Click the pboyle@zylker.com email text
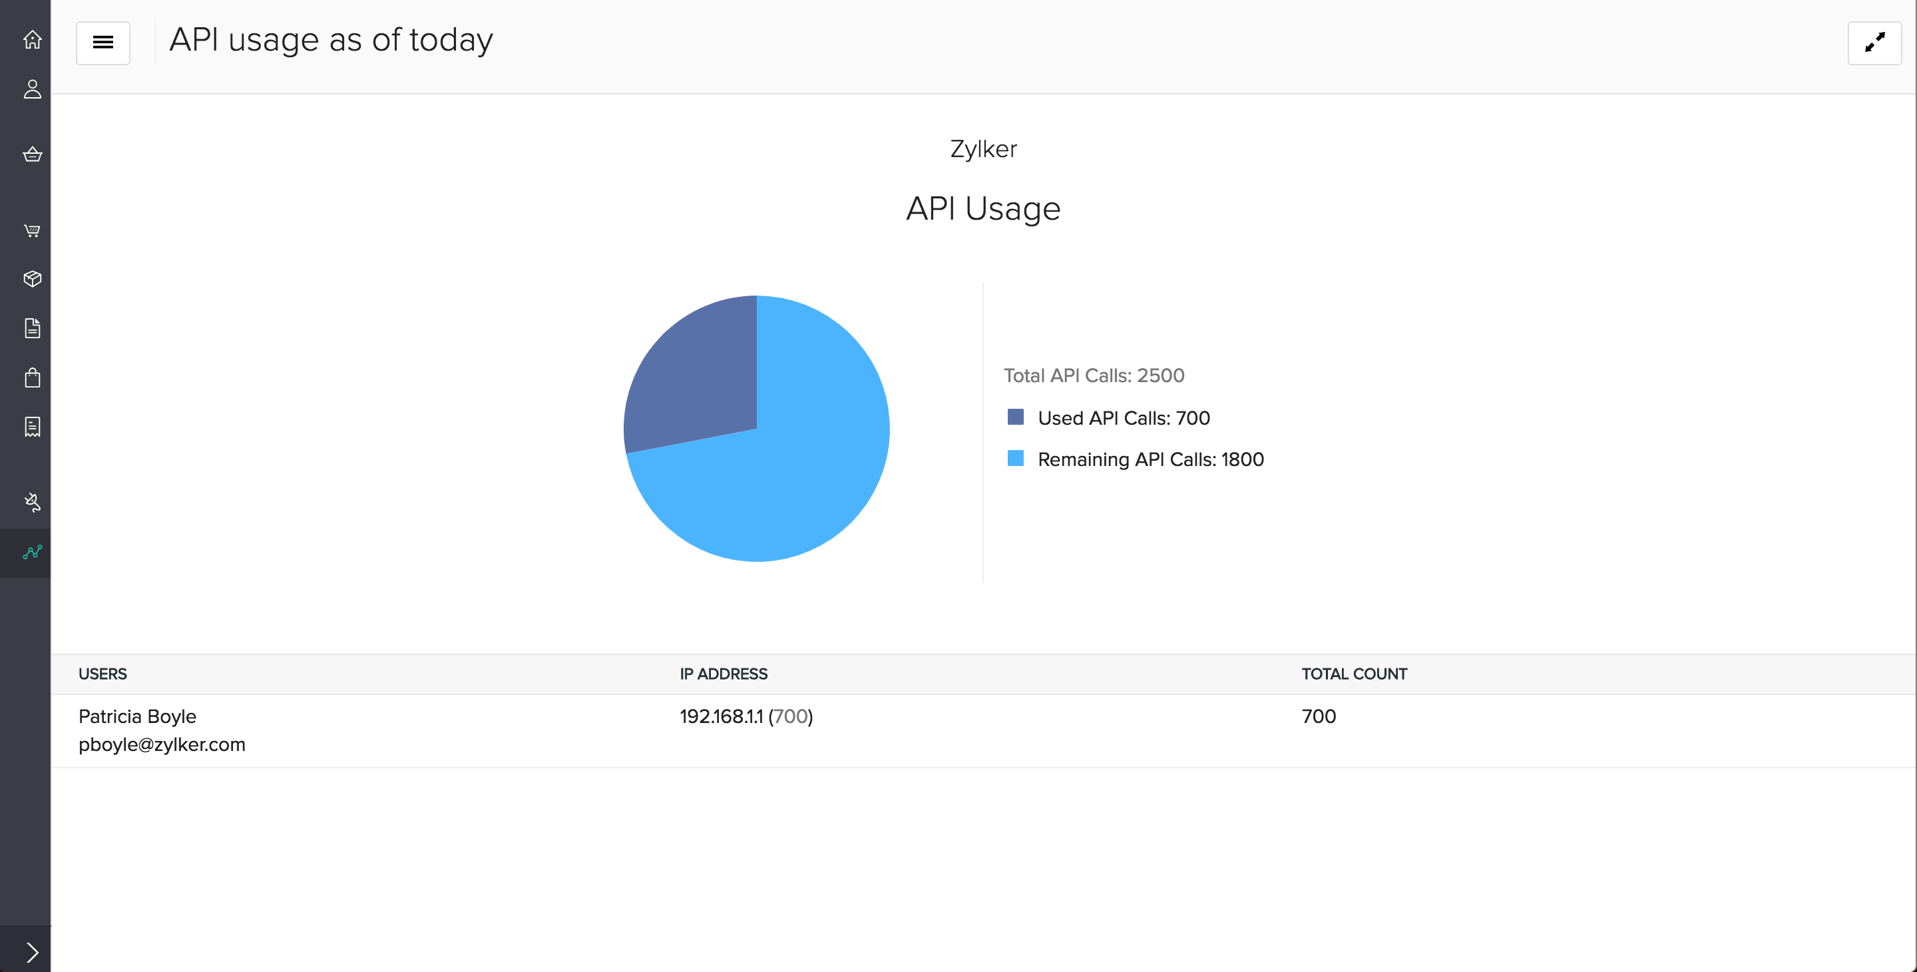This screenshot has height=972, width=1917. click(x=162, y=744)
